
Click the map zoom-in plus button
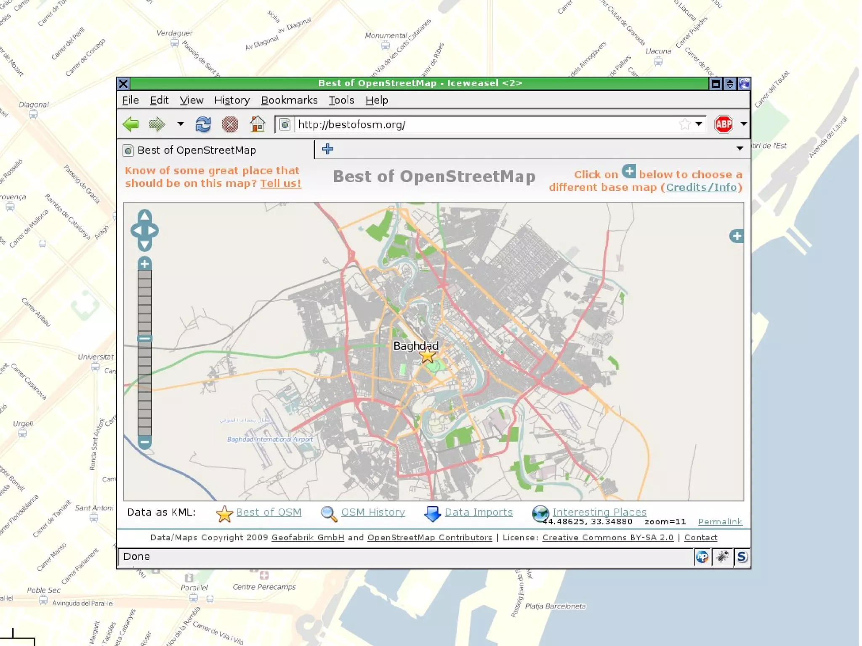[144, 264]
